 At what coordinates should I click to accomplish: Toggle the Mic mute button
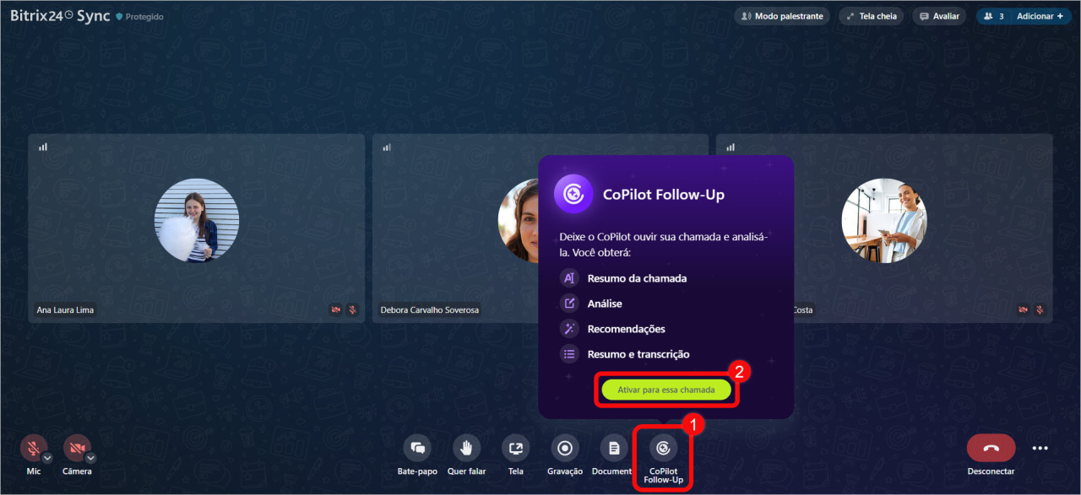34,448
